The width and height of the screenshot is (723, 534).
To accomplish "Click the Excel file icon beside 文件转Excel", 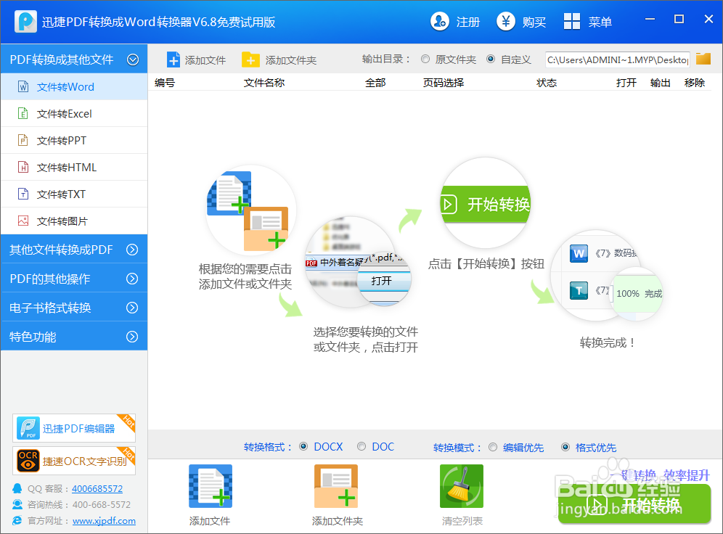I will (x=23, y=113).
